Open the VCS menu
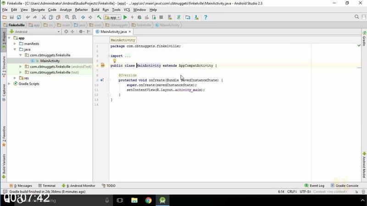The height and width of the screenshot is (206, 367). click(x=127, y=10)
